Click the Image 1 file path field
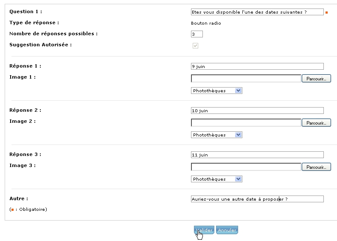Screen dimensions: 337x241 [246, 79]
